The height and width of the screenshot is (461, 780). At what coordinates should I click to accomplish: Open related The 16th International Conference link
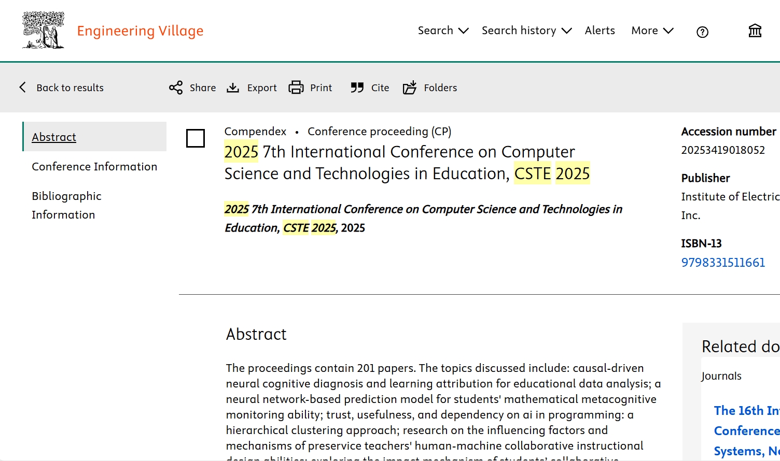tap(747, 431)
